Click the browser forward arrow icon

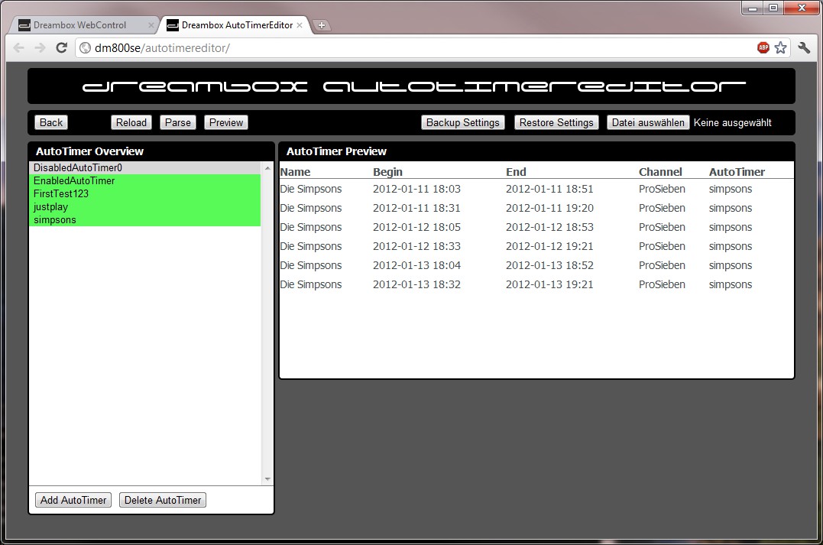pos(40,48)
